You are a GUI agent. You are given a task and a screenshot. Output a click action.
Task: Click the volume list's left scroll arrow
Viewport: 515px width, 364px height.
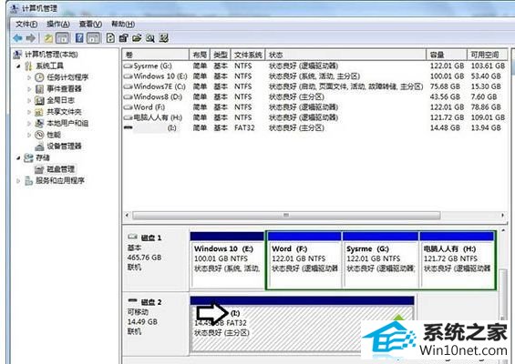(127, 216)
